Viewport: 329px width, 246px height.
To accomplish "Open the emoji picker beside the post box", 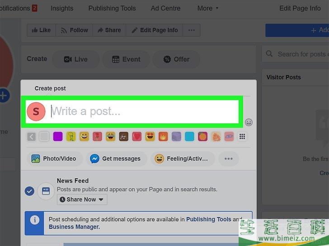I will [249, 122].
